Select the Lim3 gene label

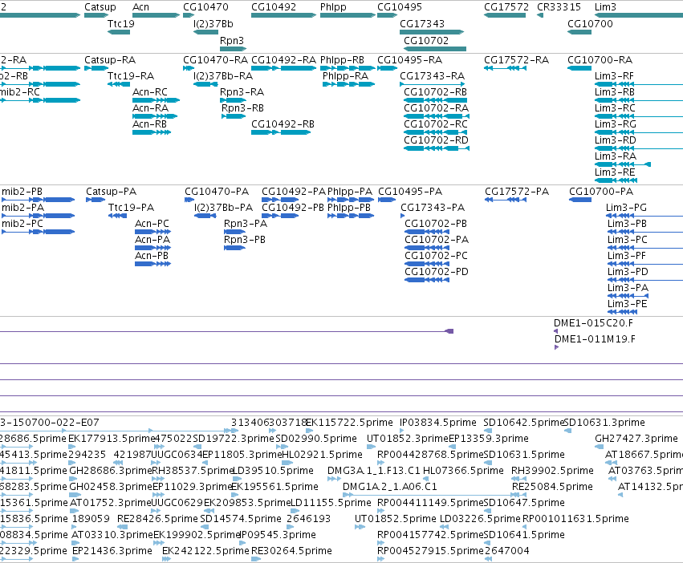[605, 7]
